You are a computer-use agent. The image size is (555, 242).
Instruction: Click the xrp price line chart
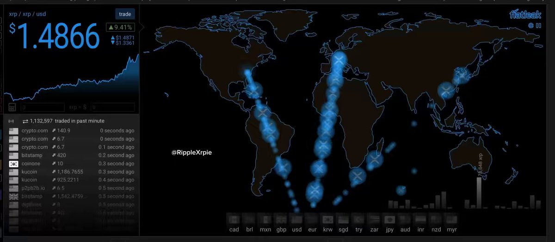coord(71,79)
